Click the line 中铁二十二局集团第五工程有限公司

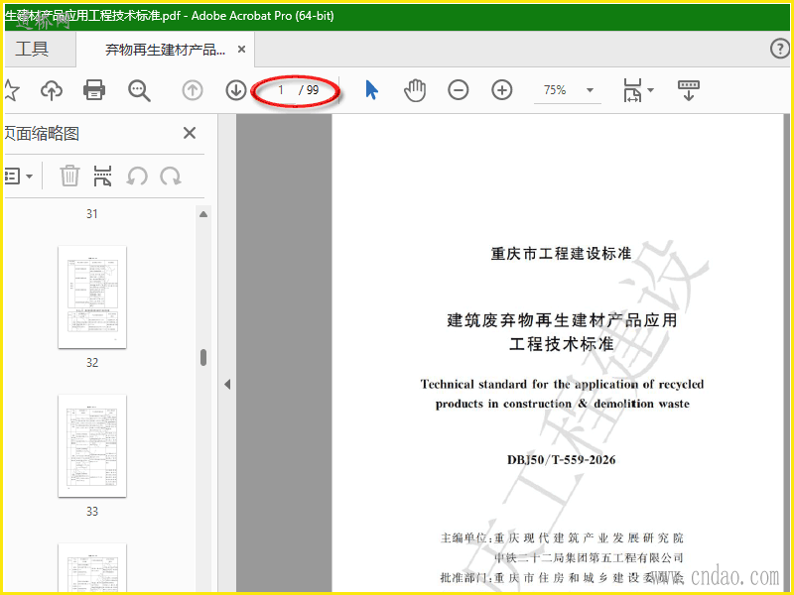pyautogui.click(x=589, y=558)
